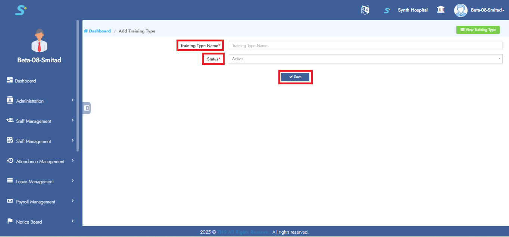Click the Training Type Name input field
The height and width of the screenshot is (237, 509).
coord(365,46)
